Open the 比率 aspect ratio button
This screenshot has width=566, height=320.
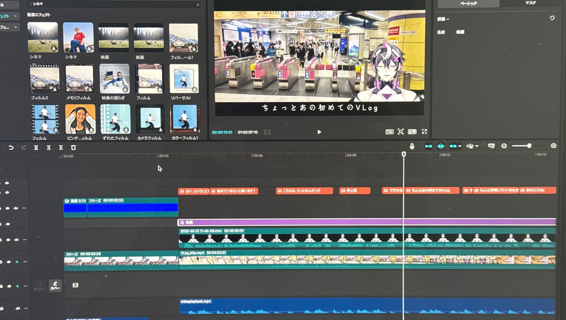(x=412, y=131)
